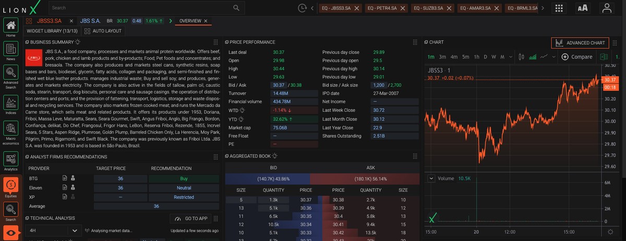Open the News section in sidebar

(x=10, y=52)
